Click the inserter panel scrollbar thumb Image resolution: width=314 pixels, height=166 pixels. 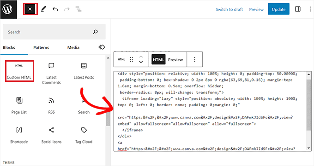108,118
